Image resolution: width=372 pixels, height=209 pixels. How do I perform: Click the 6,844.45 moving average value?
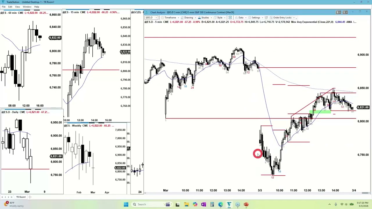340,22
